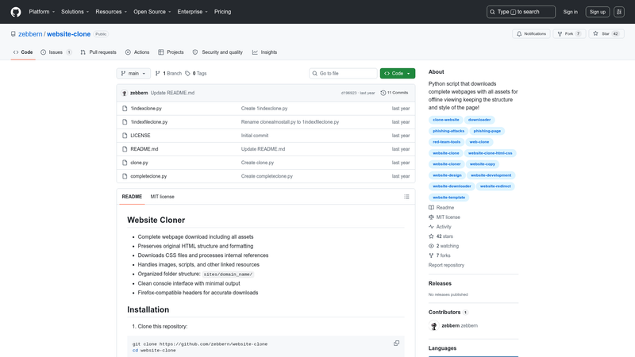Click the command palette icon in header
The image size is (635, 357).
point(619,12)
